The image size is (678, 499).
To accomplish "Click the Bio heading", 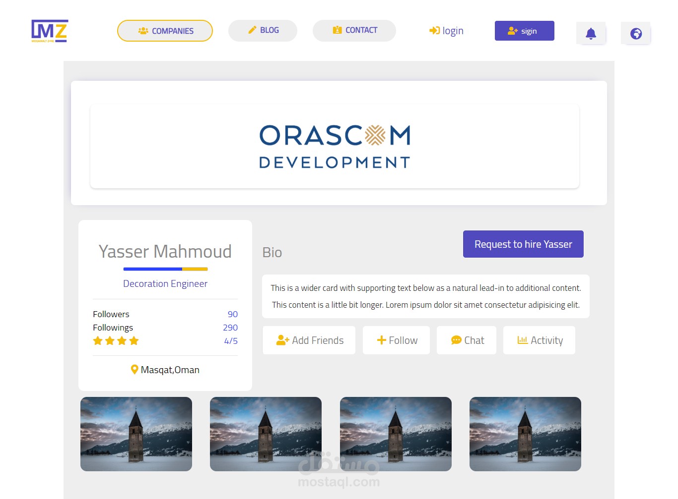I will 272,253.
